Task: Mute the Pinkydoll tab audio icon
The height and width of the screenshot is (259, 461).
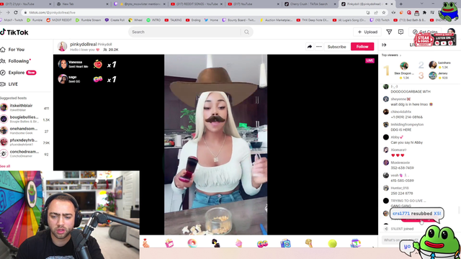Action: [386, 4]
